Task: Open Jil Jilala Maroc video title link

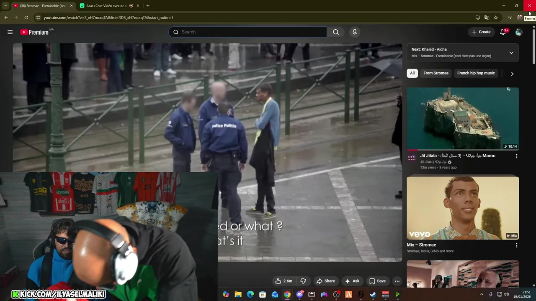Action: pos(458,156)
